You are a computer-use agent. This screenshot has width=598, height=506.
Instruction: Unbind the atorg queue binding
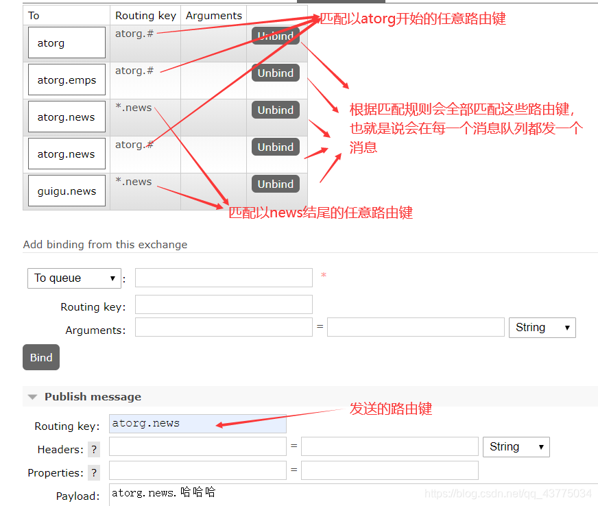pyautogui.click(x=276, y=36)
